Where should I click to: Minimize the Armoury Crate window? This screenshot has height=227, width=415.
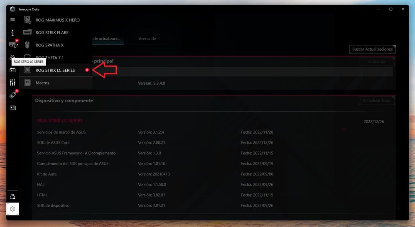point(379,9)
